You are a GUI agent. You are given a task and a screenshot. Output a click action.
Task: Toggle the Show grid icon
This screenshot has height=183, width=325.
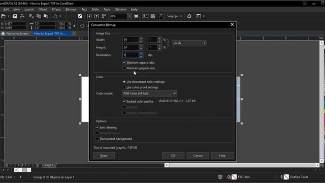point(153,16)
